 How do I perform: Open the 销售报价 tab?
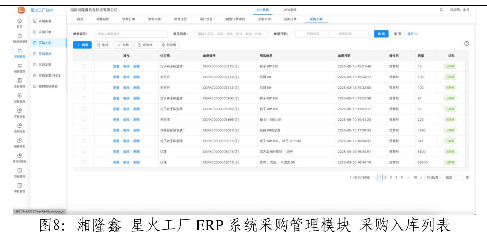[103, 19]
